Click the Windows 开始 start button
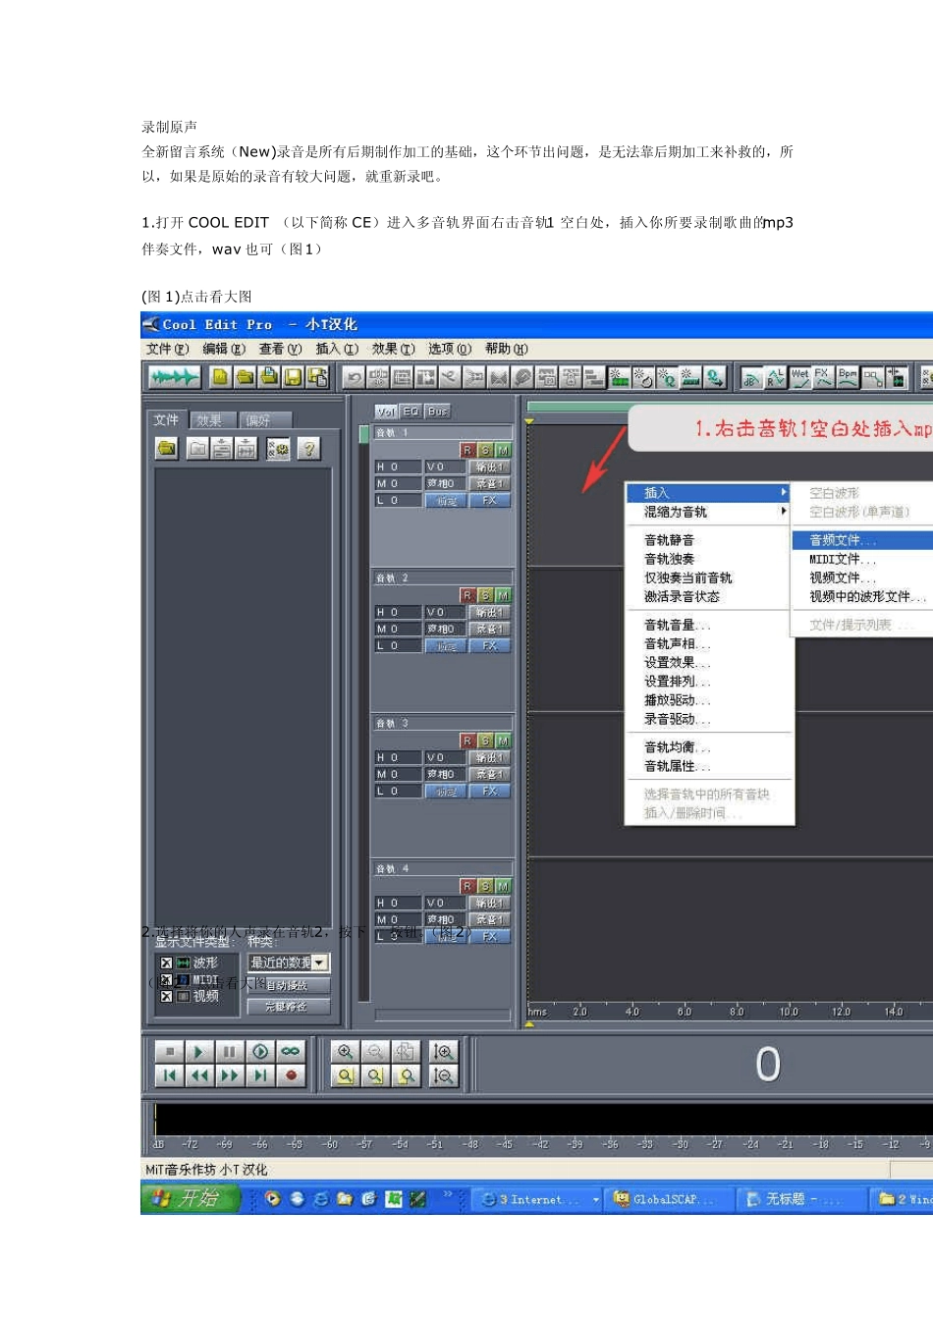The height and width of the screenshot is (1320, 933). [x=192, y=1198]
